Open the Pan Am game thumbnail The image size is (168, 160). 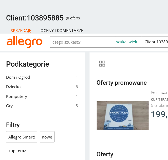tap(122, 116)
